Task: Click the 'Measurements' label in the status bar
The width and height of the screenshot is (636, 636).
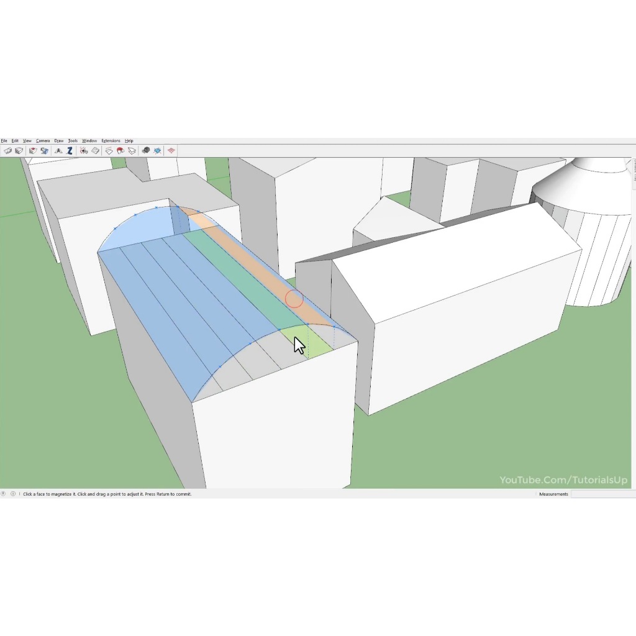Action: 553,494
